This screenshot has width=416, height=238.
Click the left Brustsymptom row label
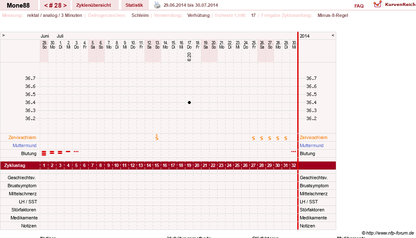(22, 186)
